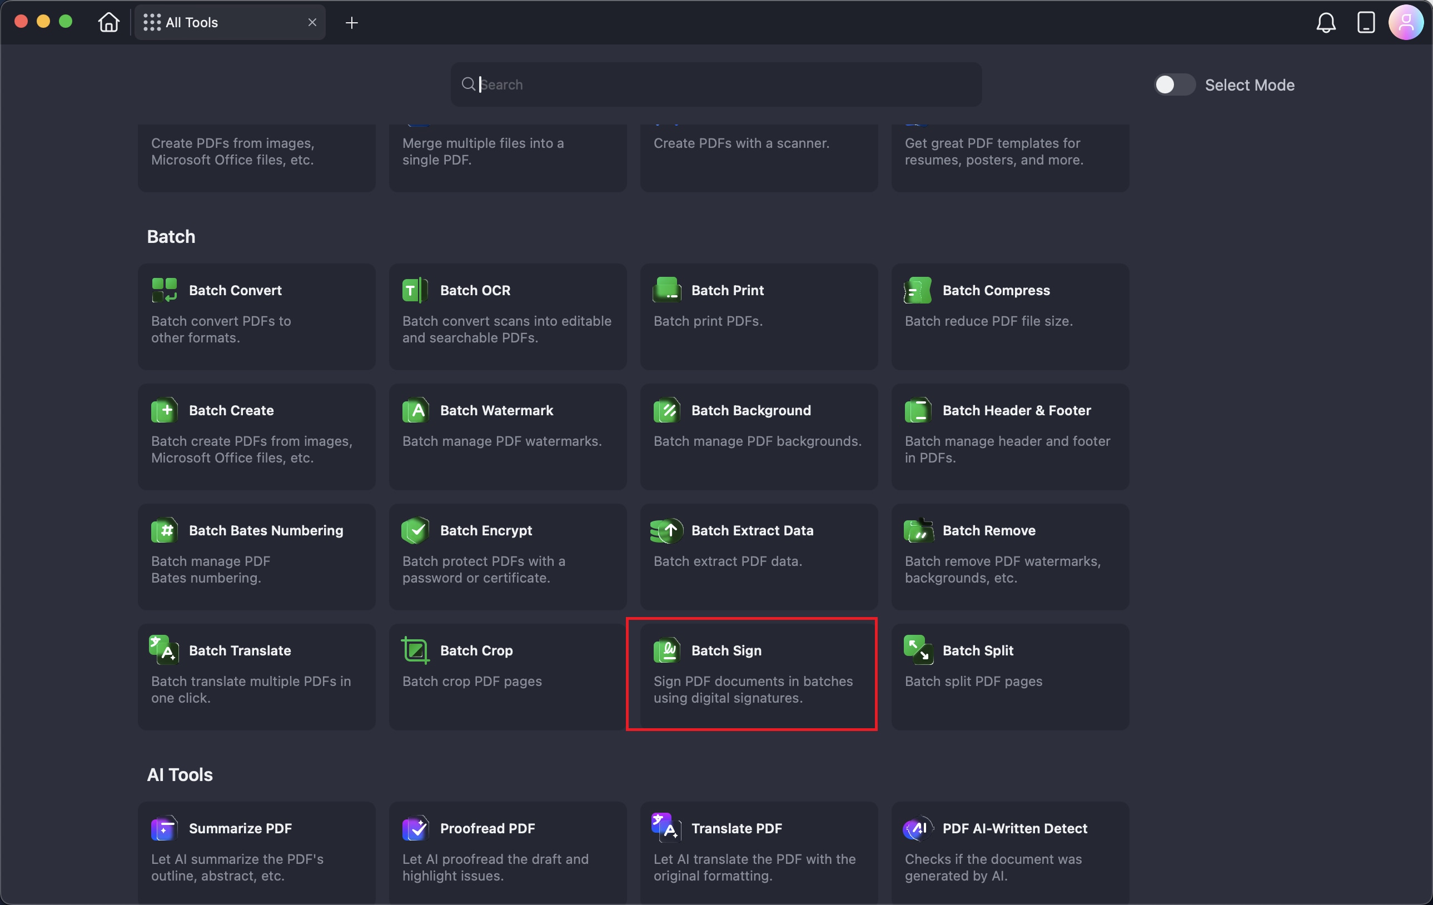Click the 'Batch Create' title

point(231,411)
